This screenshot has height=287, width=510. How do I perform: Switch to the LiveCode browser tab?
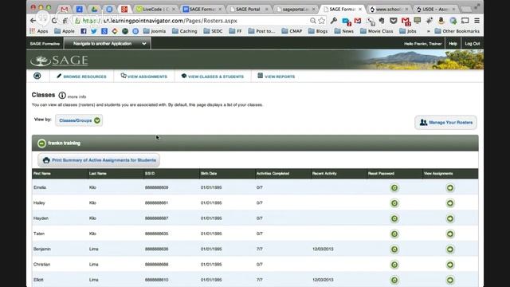tap(155, 9)
